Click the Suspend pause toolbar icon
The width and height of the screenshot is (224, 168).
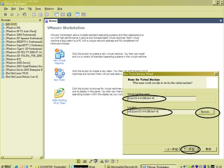click(12, 15)
